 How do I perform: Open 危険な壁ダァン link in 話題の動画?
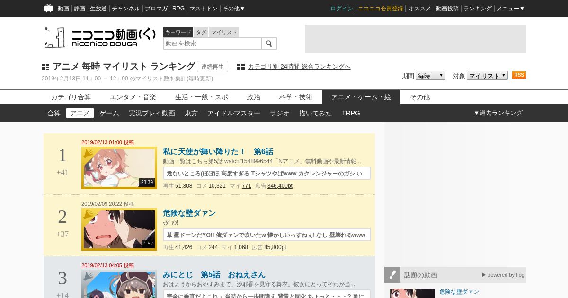click(459, 292)
